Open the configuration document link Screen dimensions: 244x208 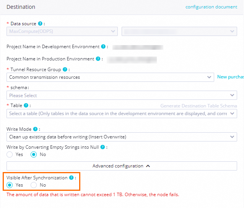click(211, 7)
